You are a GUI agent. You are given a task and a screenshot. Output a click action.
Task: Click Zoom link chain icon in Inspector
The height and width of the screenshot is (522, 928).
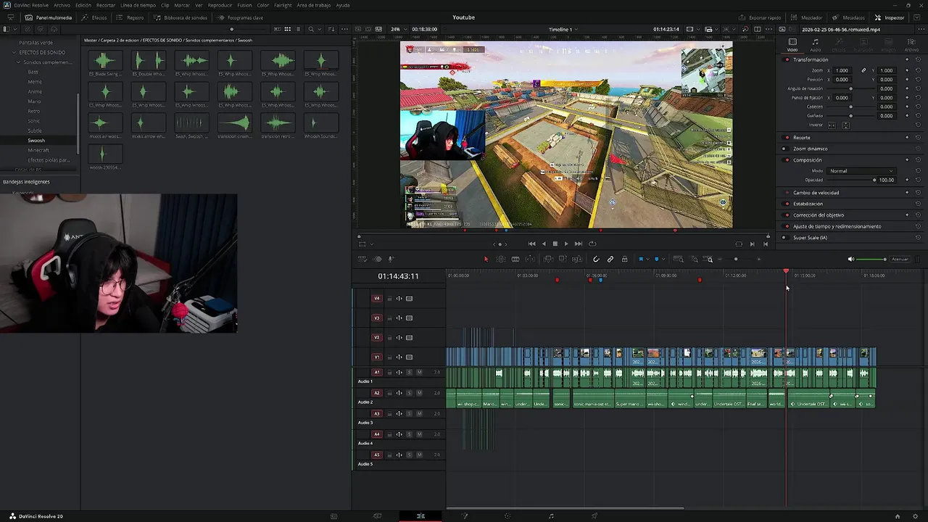(863, 70)
